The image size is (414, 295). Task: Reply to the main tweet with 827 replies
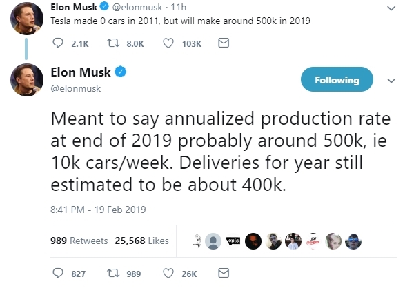[59, 274]
